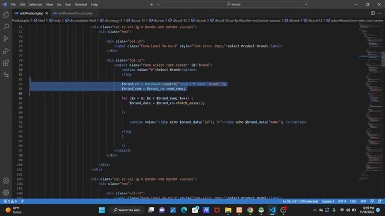The width and height of the screenshot is (385, 216).
Task: Click line number 91 in the gutter
Action: tap(20, 122)
